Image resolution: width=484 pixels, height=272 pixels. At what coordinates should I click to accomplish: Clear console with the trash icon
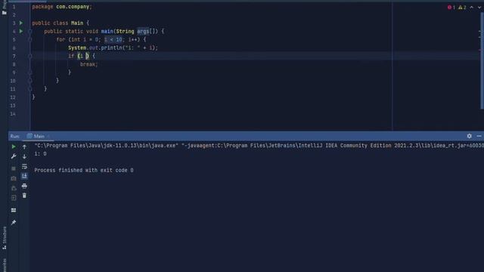[x=24, y=196]
